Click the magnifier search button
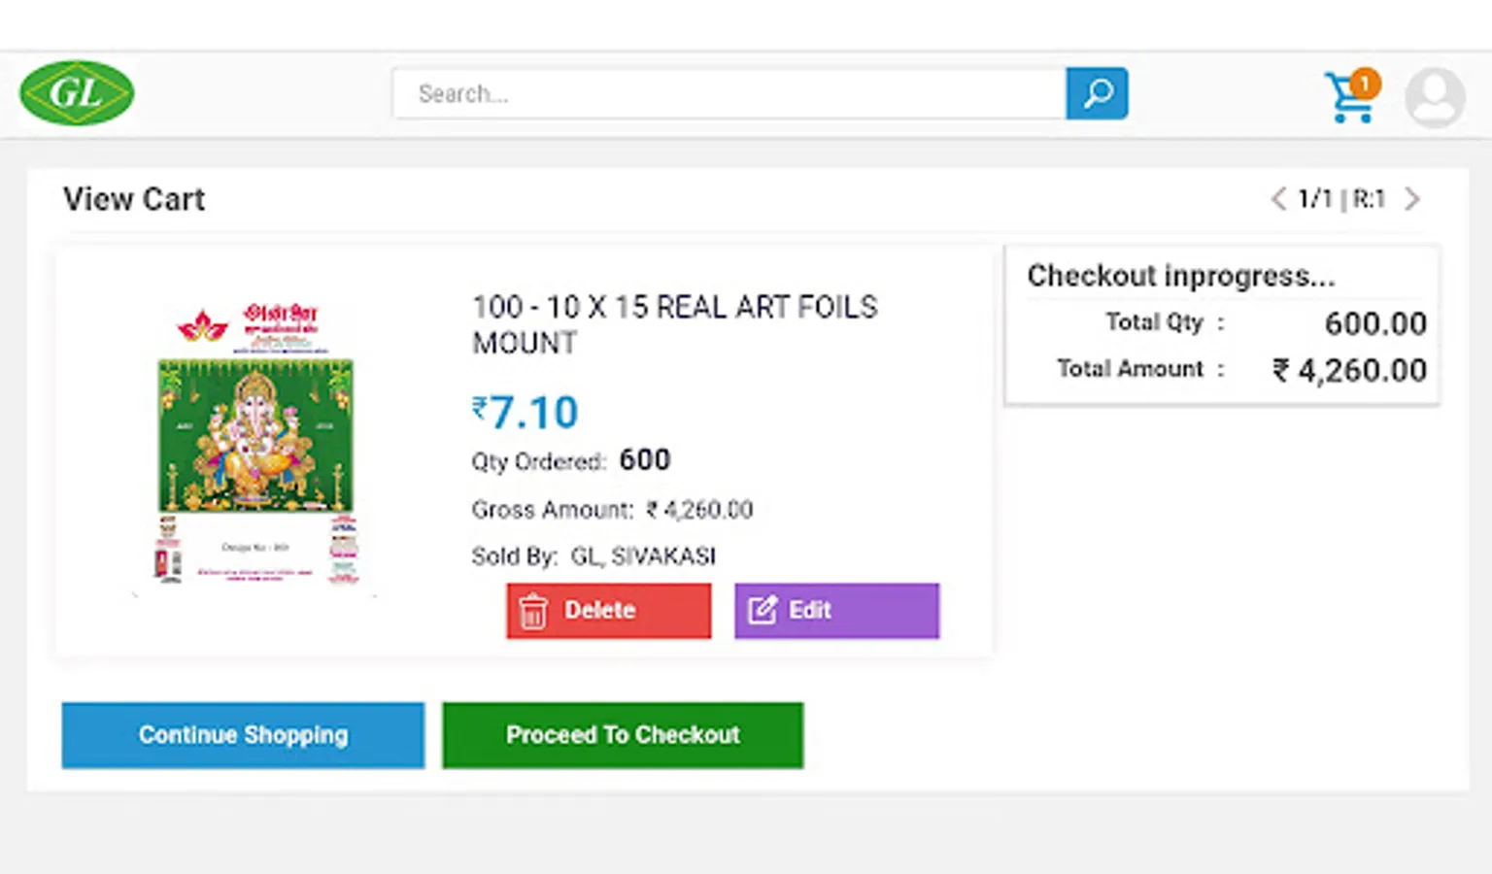The width and height of the screenshot is (1492, 874). tap(1097, 93)
